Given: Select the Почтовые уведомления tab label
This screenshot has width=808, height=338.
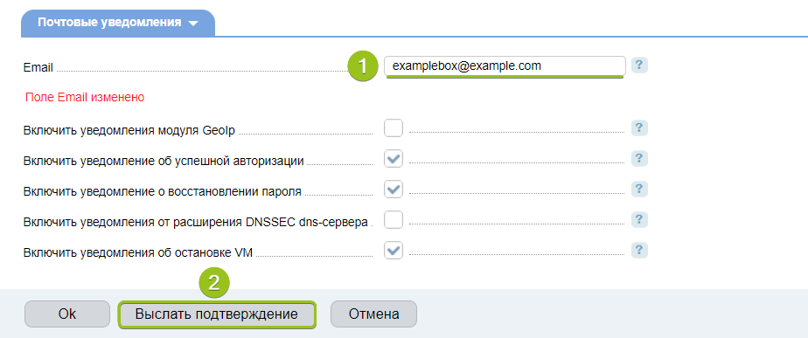Looking at the screenshot, I should [109, 23].
